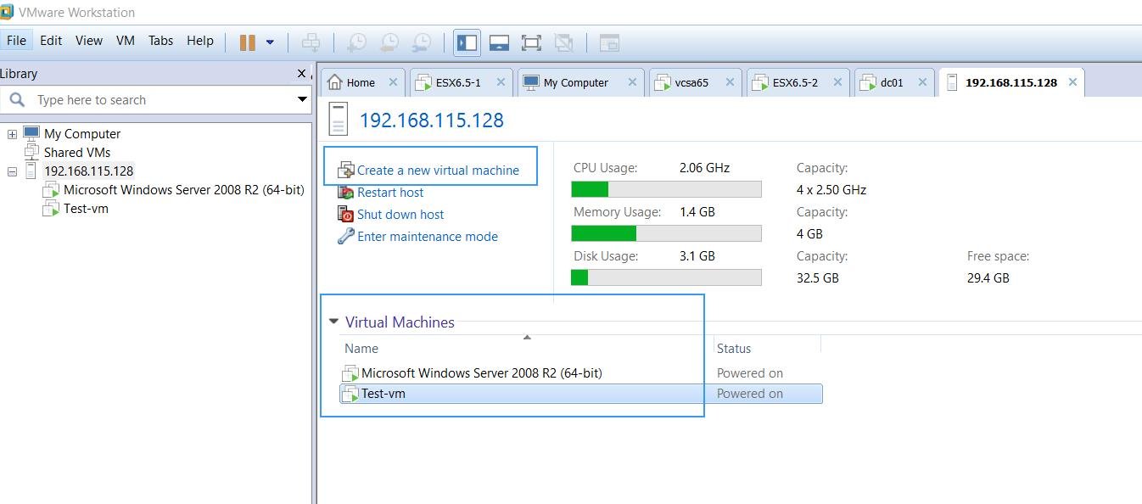Close the vcsa65 tab
Screen dimensions: 1142x504
(x=730, y=82)
